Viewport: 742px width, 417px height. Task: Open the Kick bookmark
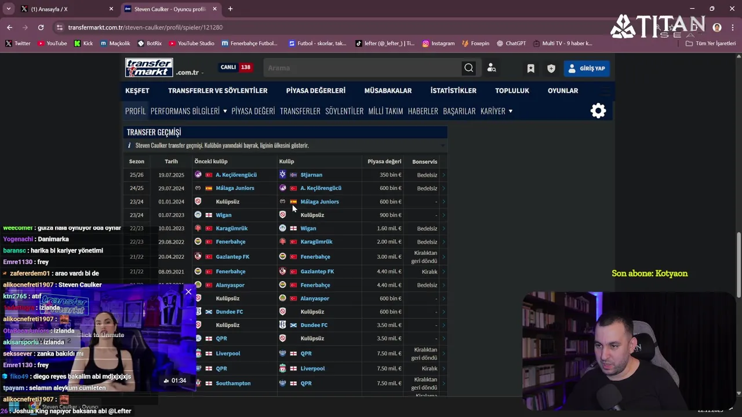pyautogui.click(x=83, y=43)
